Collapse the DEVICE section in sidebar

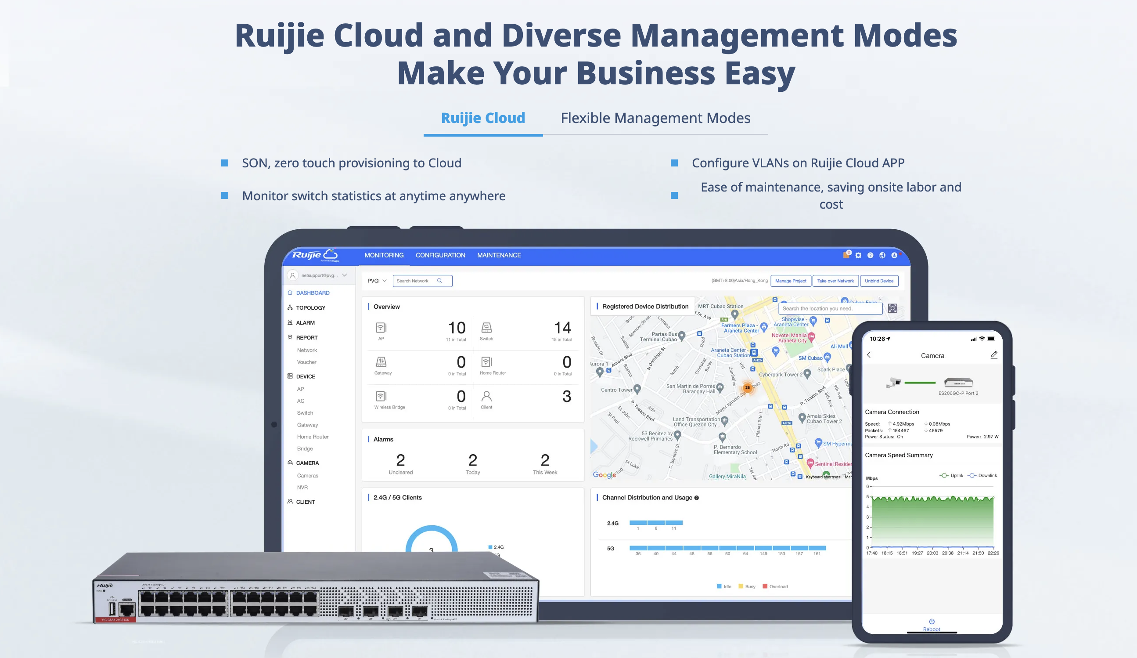tap(306, 376)
